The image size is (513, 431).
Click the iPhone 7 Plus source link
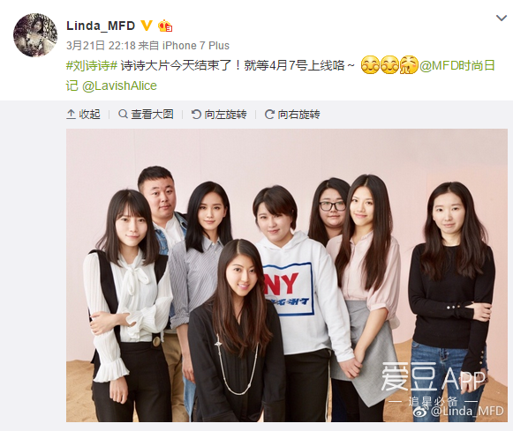point(196,45)
